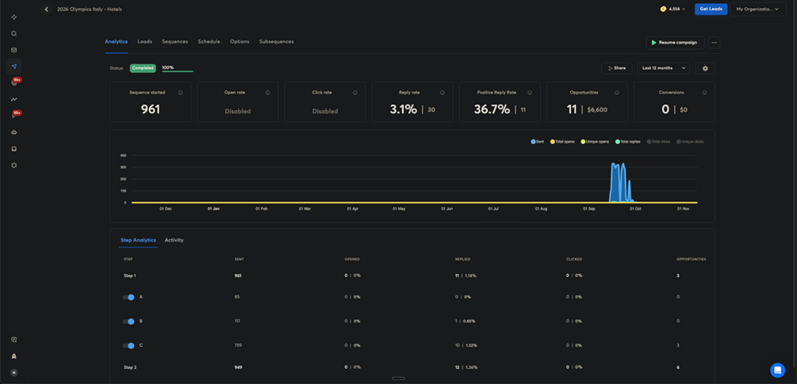Click the info icon on Opportunities card
Image resolution: width=797 pixels, height=384 pixels.
point(616,93)
